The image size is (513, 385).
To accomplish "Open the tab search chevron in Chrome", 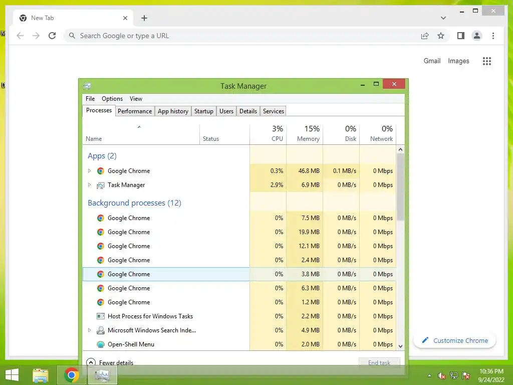I will 443,18.
